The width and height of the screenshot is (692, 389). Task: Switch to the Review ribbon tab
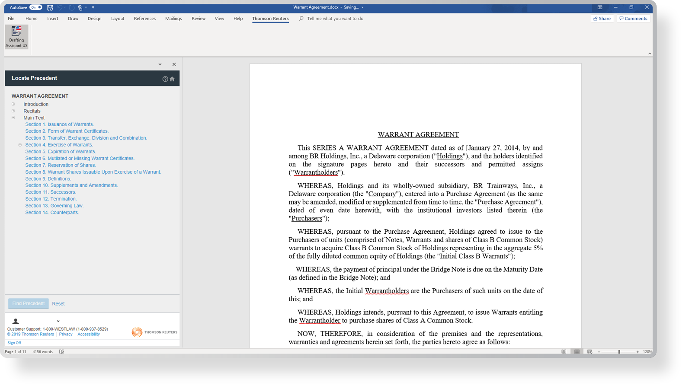tap(199, 19)
